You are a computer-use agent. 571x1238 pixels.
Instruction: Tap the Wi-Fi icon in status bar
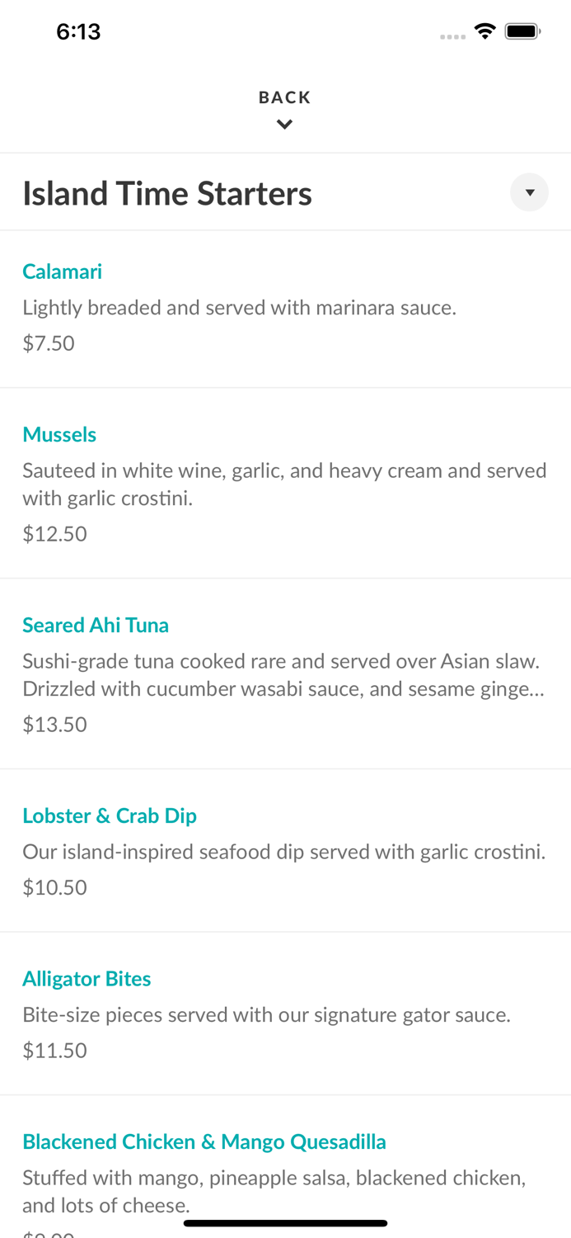[x=484, y=31]
